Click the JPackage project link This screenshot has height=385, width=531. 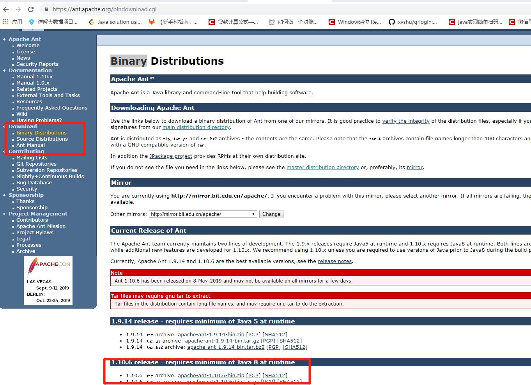pos(171,156)
